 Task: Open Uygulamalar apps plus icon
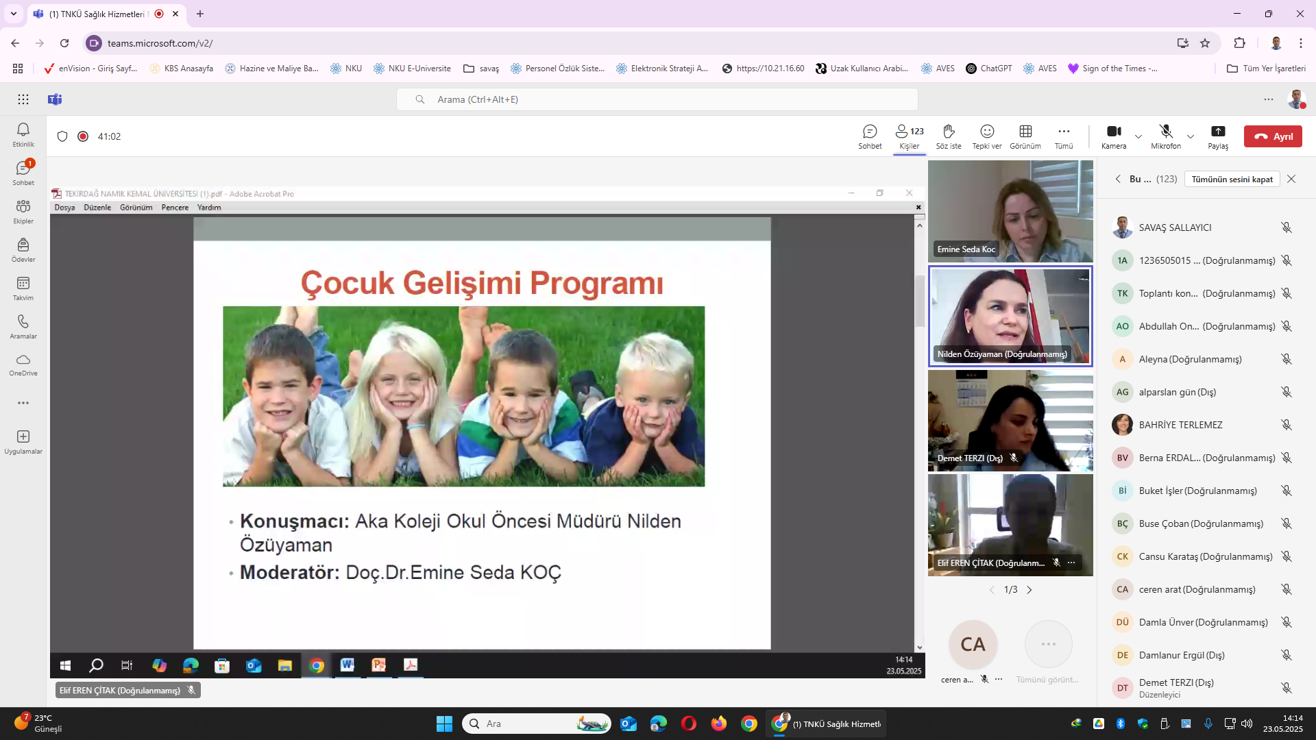23,442
